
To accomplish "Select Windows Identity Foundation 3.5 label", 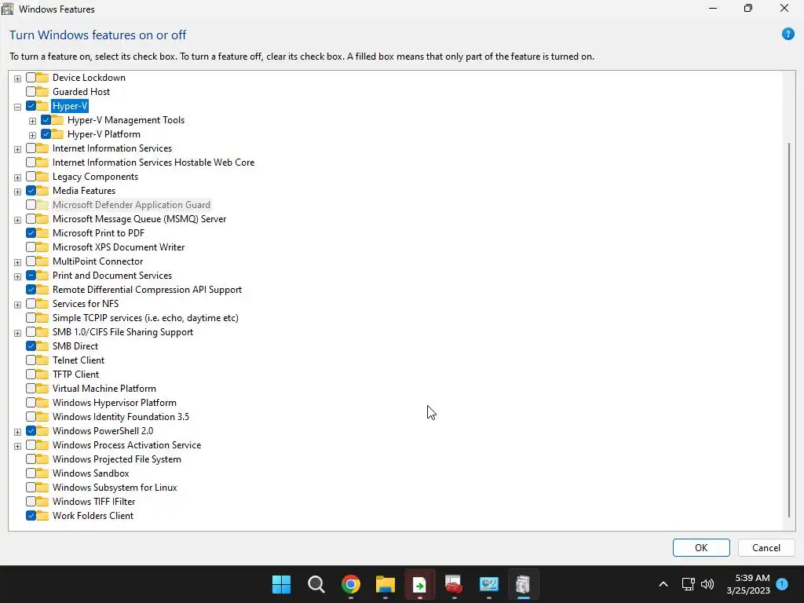I will tap(120, 416).
